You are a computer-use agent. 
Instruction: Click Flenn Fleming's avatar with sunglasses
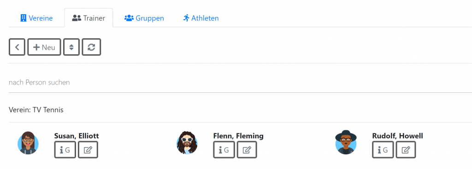point(187,143)
